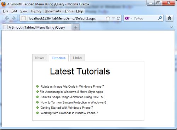The height and width of the screenshot is (130, 177).
Task: Click the favicon on the browser tab
Action: point(5,27)
